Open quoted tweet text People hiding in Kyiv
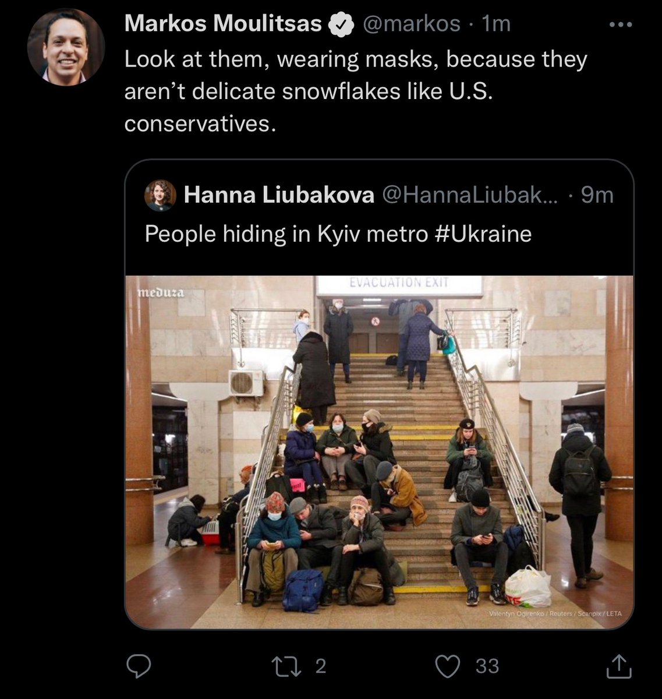Image resolution: width=662 pixels, height=699 pixels. pos(338,234)
